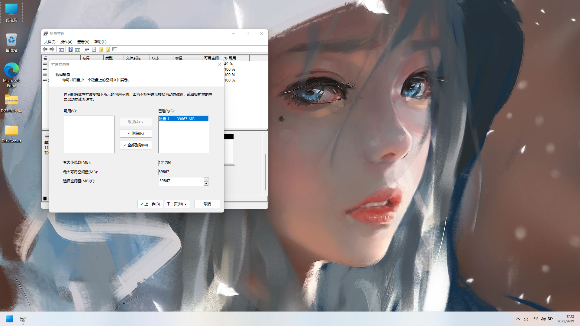Image resolution: width=580 pixels, height=326 pixels.
Task: Click the 全部删除(M) button
Action: tap(136, 145)
